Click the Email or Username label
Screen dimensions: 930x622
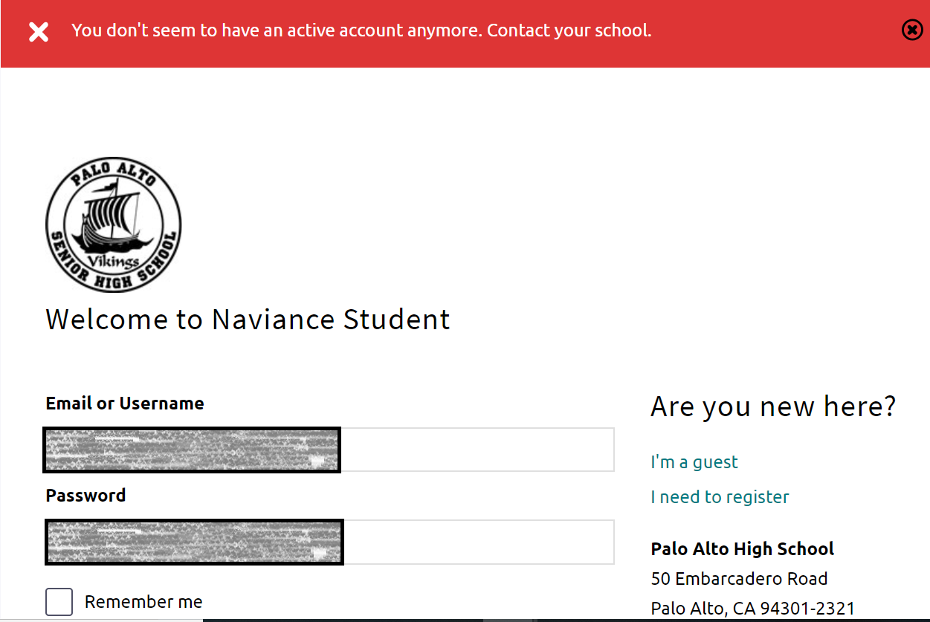(x=125, y=404)
